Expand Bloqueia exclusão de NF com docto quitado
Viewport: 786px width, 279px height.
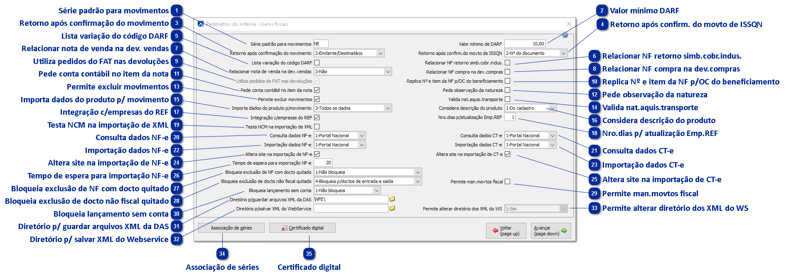tap(368, 172)
